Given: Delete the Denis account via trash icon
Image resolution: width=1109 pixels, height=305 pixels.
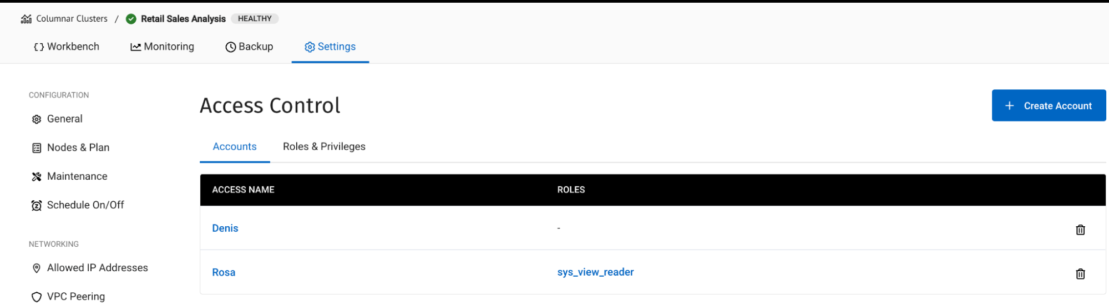Looking at the screenshot, I should tap(1080, 230).
